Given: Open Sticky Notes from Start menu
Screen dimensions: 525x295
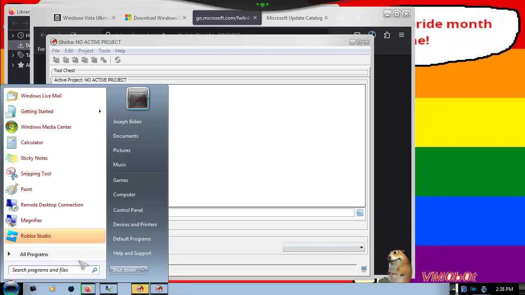Looking at the screenshot, I should tap(55, 158).
